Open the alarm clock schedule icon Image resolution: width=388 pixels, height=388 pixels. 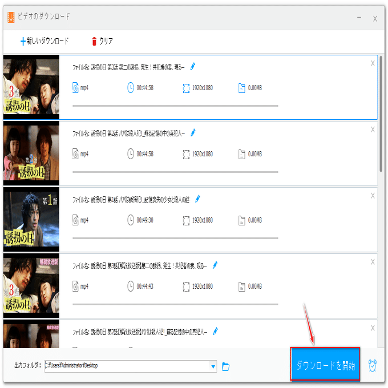(372, 366)
